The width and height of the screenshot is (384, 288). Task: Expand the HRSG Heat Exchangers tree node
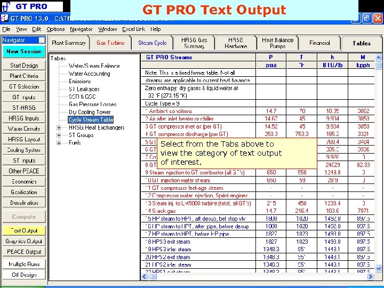point(59,127)
